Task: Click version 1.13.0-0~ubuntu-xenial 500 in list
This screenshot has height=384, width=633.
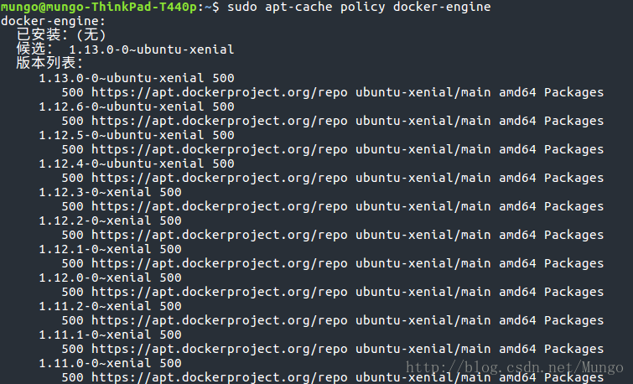Action: (x=137, y=78)
